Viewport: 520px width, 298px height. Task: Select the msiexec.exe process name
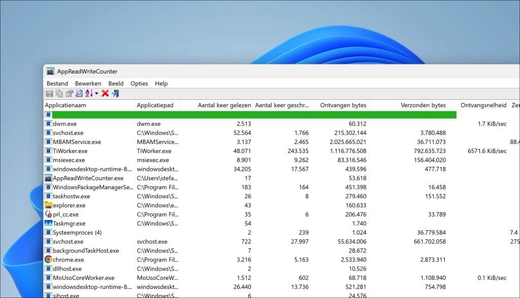[69, 160]
